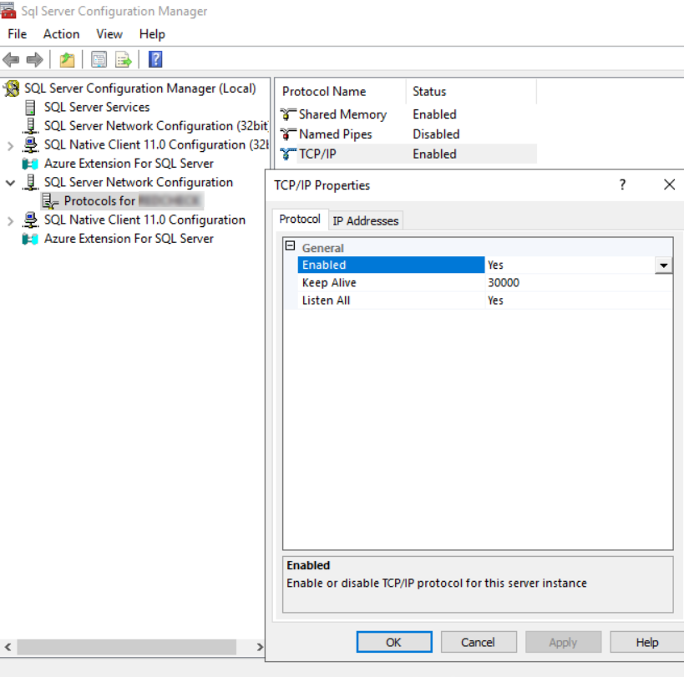Click the back navigation arrow icon
The image size is (684, 677).
click(x=12, y=59)
